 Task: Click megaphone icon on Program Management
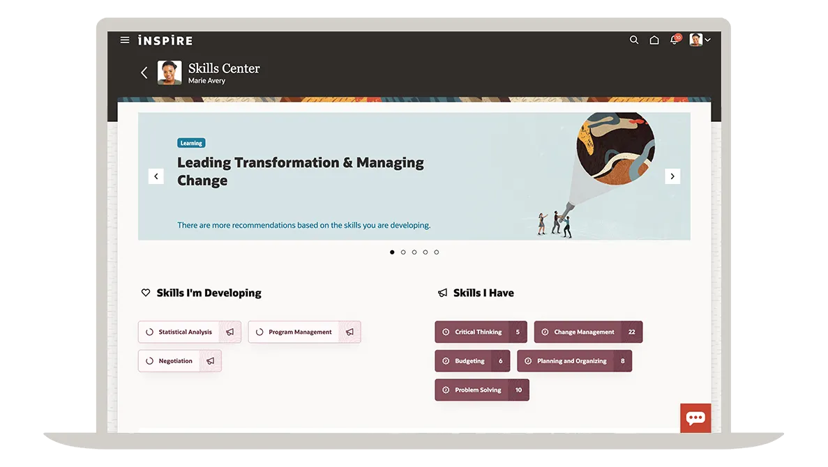click(x=349, y=332)
